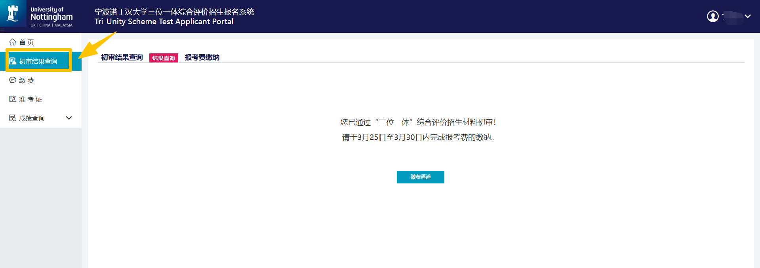Open the 首页 sidebar menu item

point(27,42)
